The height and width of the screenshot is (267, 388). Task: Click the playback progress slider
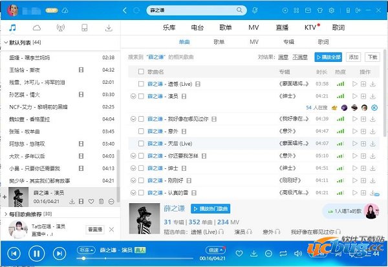[135, 259]
